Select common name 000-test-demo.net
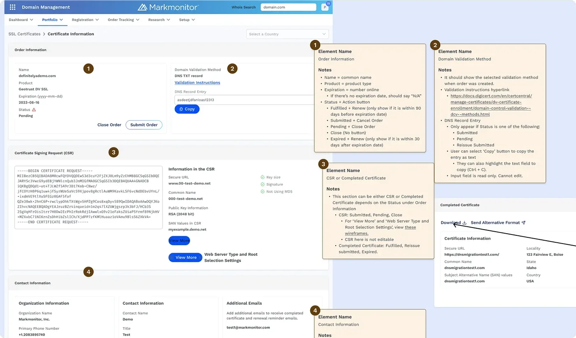This screenshot has width=576, height=338. point(186,199)
